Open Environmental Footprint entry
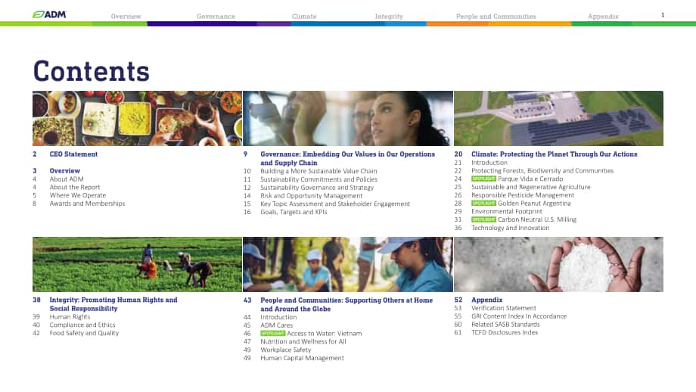The height and width of the screenshot is (392, 696). coord(506,211)
